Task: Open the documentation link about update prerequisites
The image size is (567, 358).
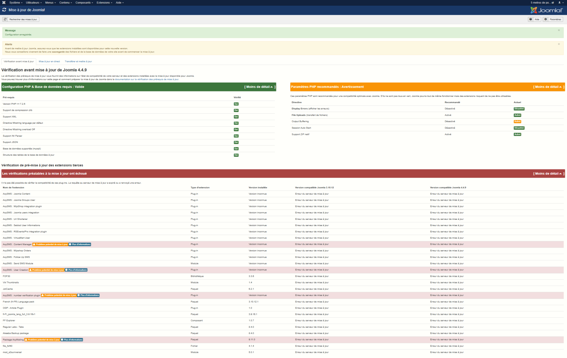Action: [x=147, y=80]
